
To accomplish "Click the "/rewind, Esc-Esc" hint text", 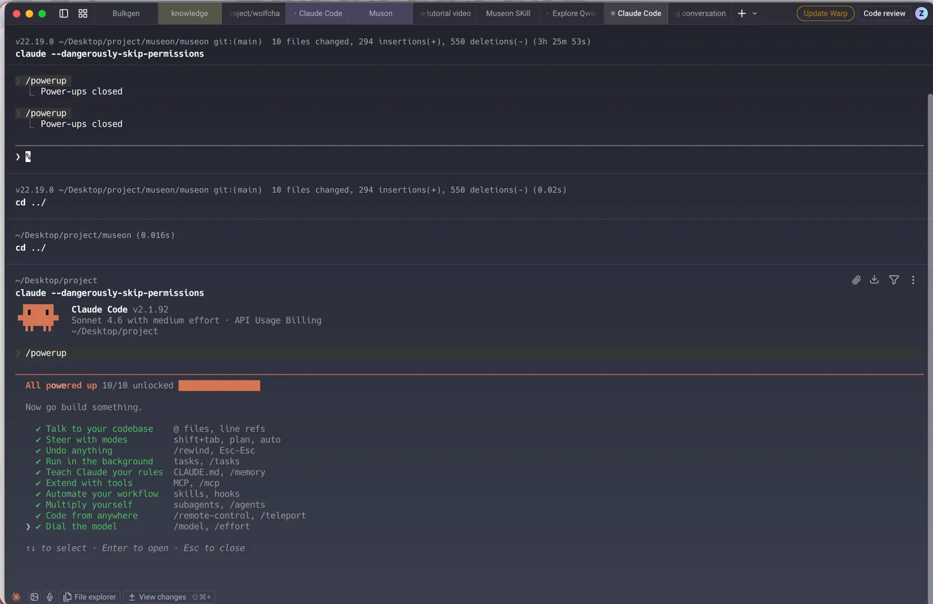I will click(214, 451).
